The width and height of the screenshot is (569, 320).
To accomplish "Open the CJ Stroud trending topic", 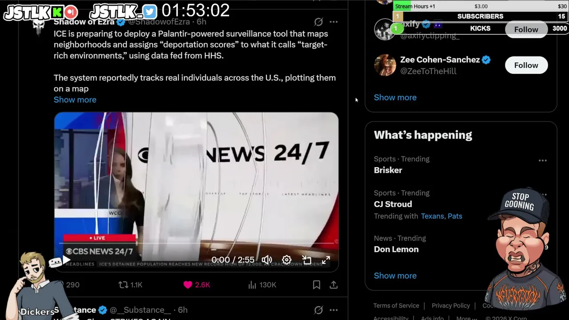I will [393, 204].
